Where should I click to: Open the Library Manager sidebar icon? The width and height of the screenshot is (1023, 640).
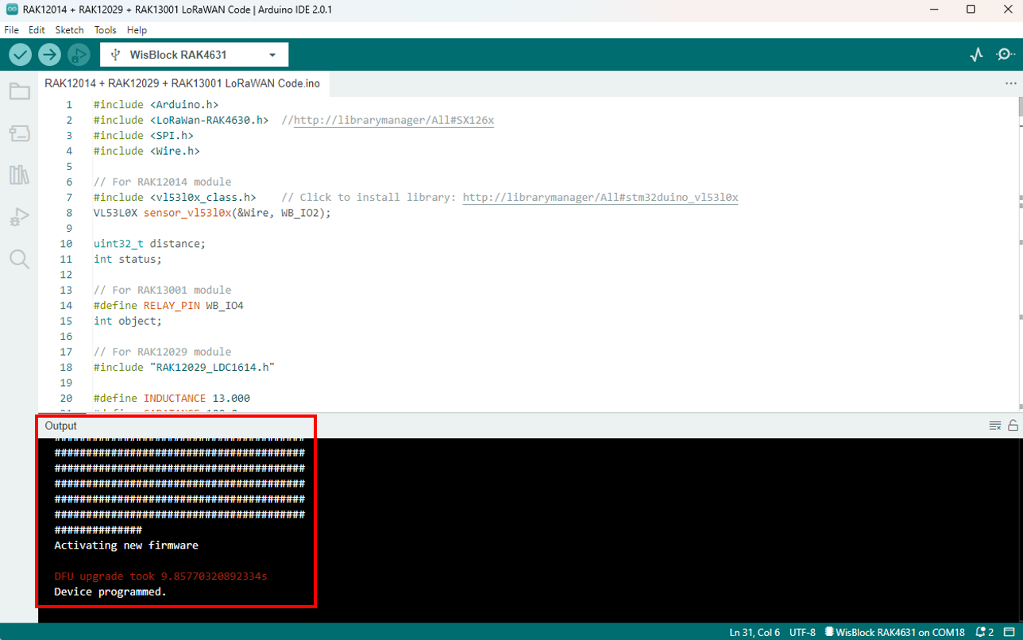[x=19, y=175]
